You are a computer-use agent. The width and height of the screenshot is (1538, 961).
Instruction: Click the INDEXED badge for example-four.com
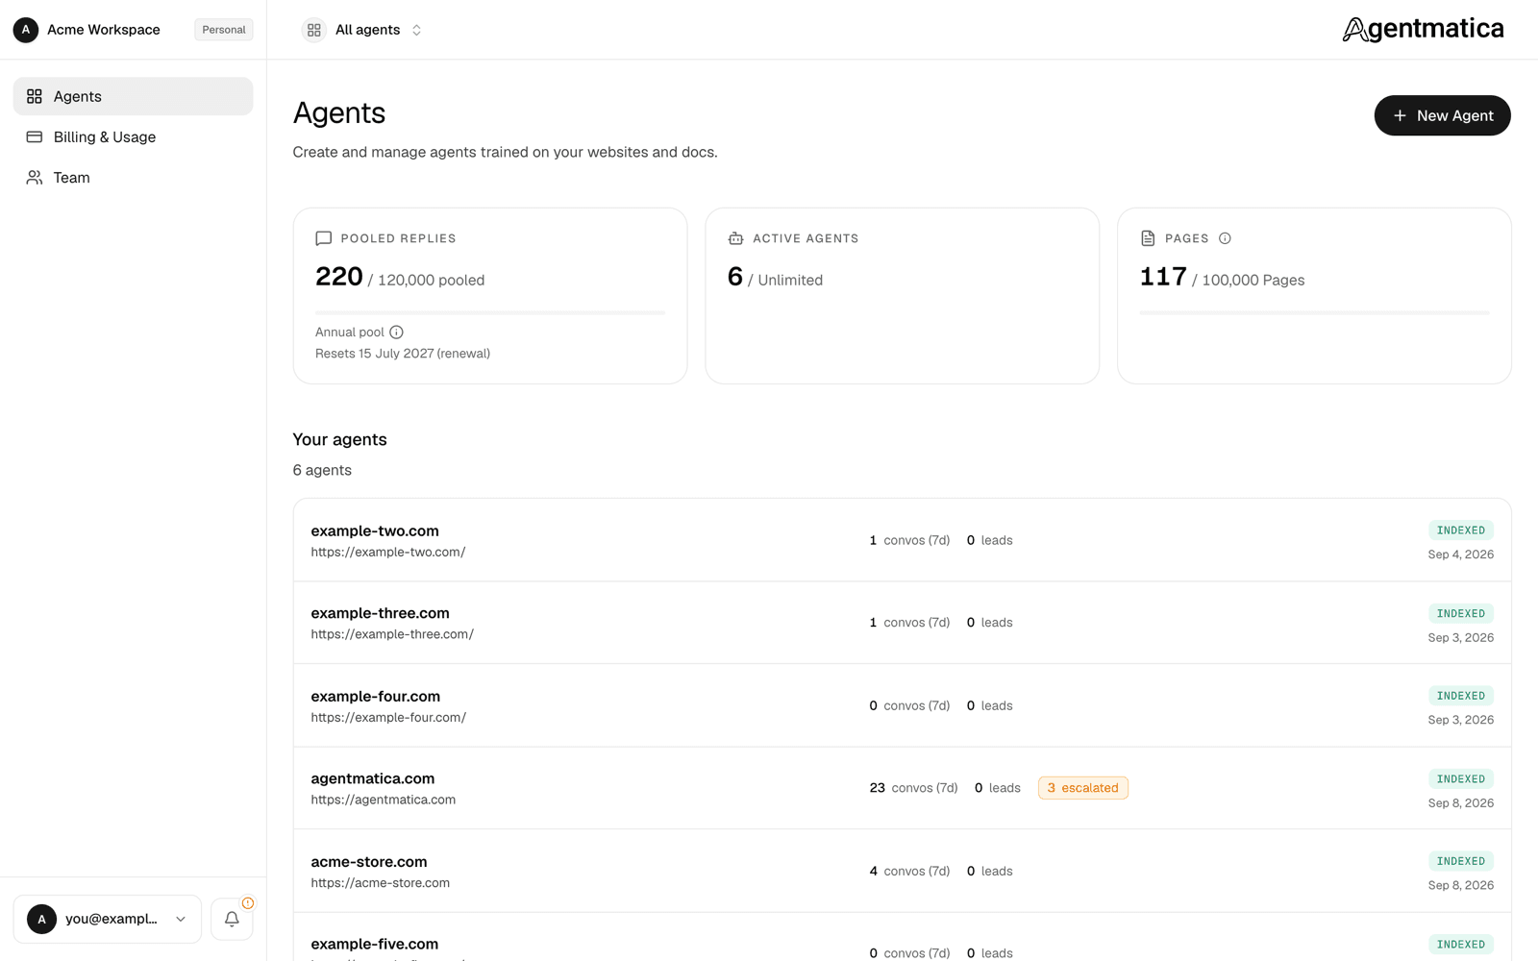coord(1461,696)
